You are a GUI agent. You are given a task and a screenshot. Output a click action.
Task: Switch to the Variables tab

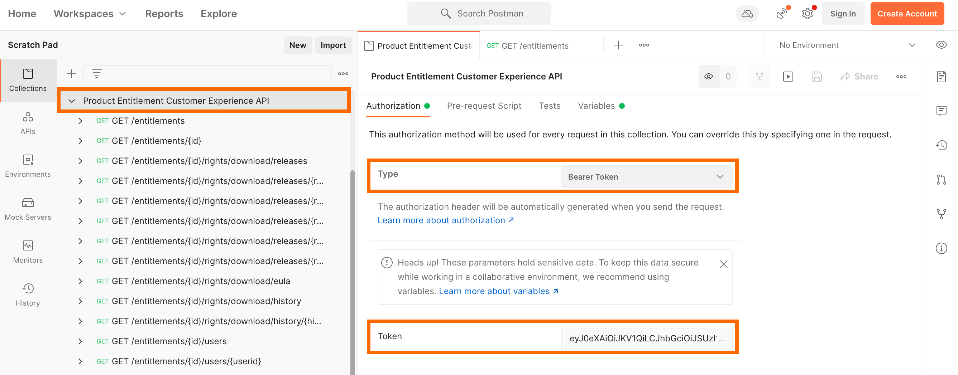point(600,106)
